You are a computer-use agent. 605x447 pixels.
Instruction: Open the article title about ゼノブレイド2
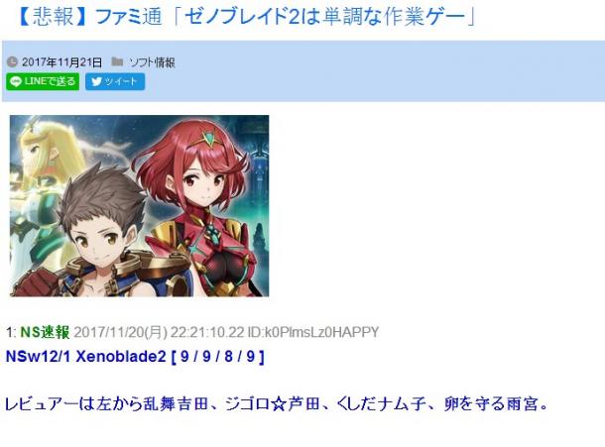[247, 17]
